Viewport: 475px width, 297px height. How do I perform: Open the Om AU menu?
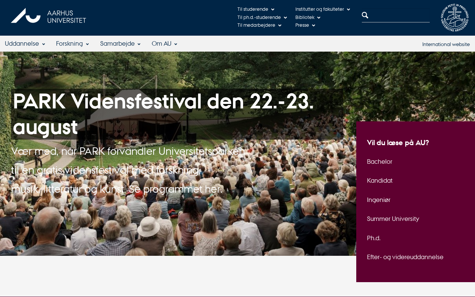(x=164, y=44)
